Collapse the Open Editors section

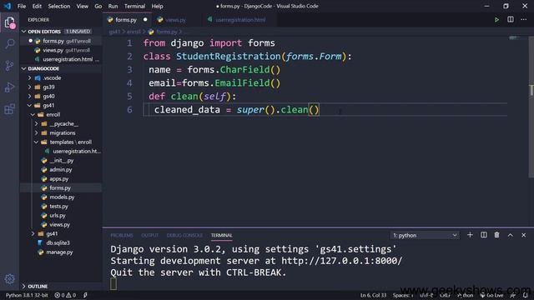point(24,32)
